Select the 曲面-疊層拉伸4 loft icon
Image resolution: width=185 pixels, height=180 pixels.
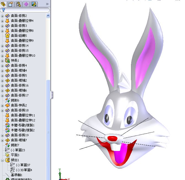pyautogui.click(x=7, y=21)
